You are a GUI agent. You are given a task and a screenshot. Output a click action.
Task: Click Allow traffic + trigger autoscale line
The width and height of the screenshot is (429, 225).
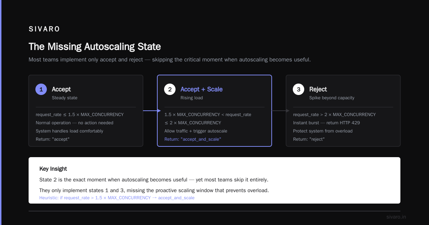[196, 131]
